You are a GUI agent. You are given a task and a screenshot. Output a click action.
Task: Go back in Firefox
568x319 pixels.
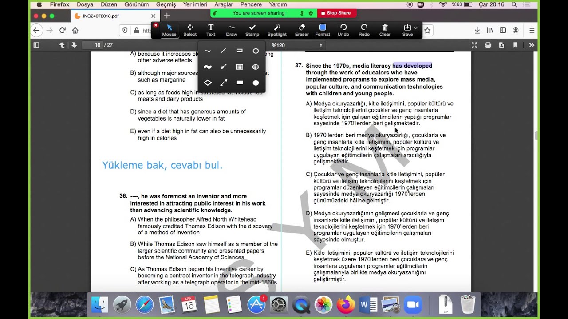point(37,31)
